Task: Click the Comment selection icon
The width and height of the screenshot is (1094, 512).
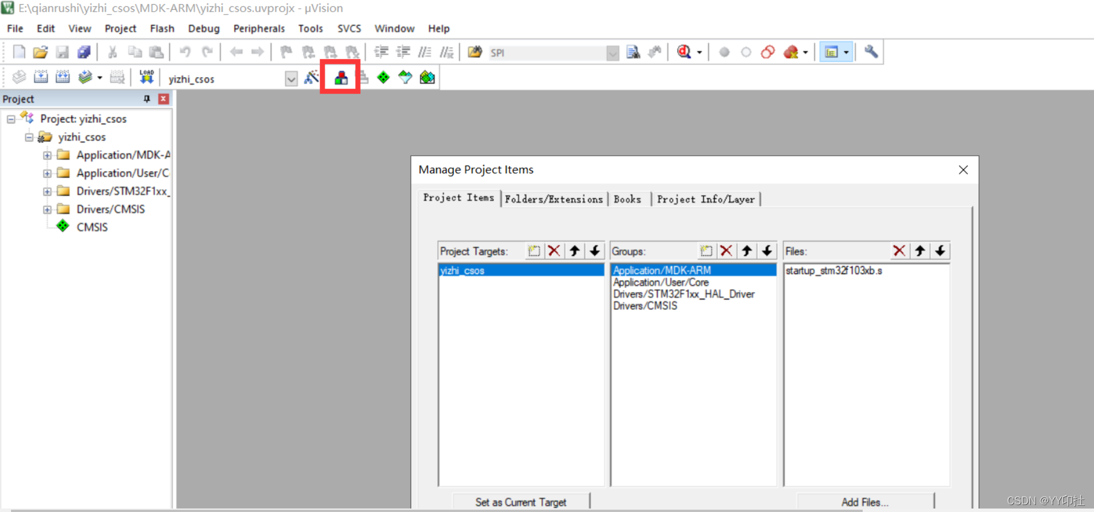Action: [425, 52]
